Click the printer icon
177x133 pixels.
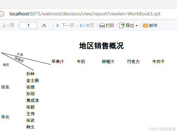(102, 26)
